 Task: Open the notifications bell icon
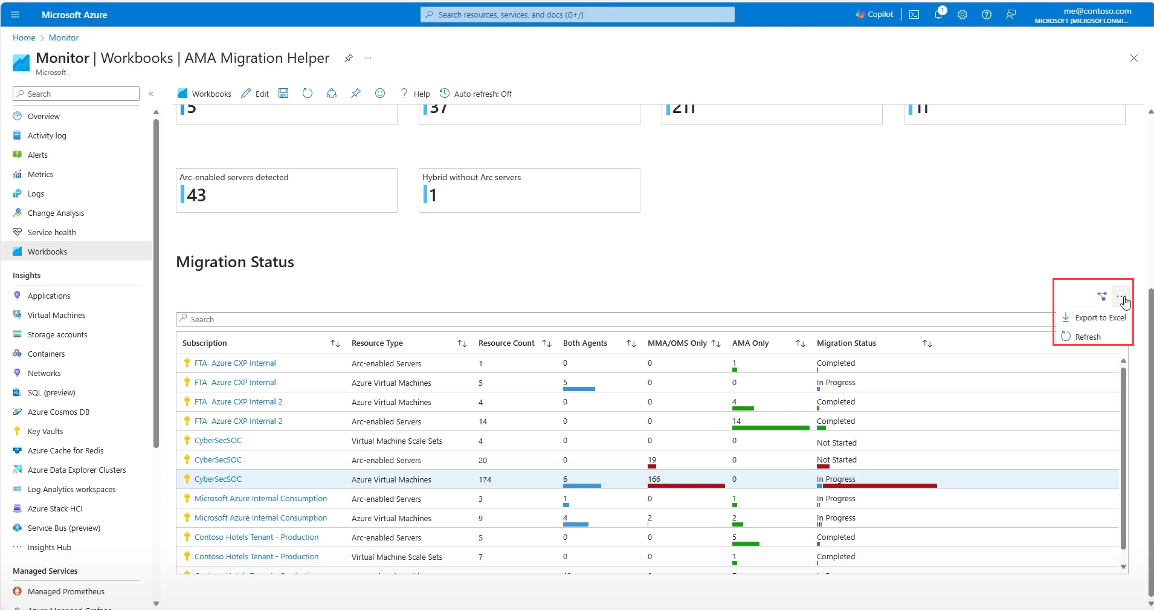[x=938, y=15]
